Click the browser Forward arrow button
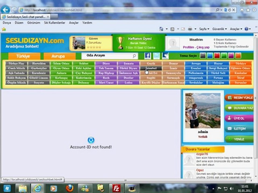Image resolution: width=258 pixels, height=193 pixels. pyautogui.click(x=14, y=10)
